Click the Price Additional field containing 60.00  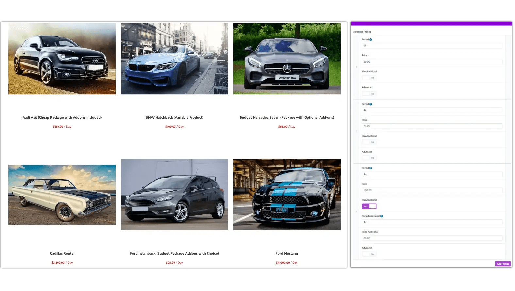(x=432, y=238)
